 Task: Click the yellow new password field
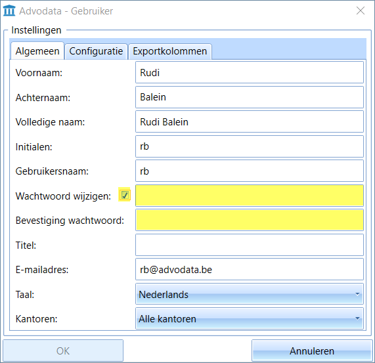point(250,196)
